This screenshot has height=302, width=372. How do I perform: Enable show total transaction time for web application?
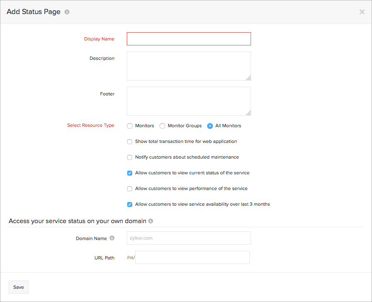click(130, 141)
